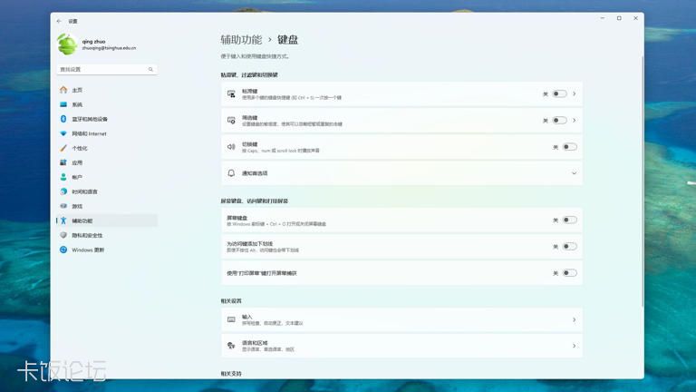Click the 主页 (Home) icon in sidebar

point(63,90)
